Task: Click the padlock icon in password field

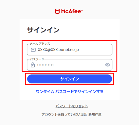Action: point(33,65)
